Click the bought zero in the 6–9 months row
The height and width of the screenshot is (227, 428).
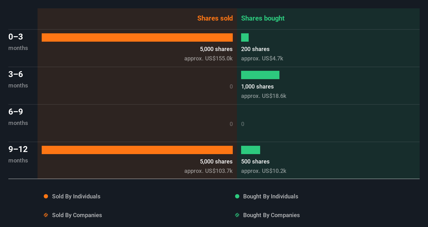[x=243, y=124]
